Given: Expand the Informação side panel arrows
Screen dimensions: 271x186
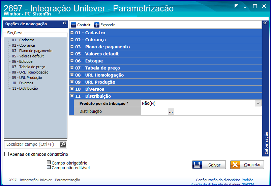Looking at the screenshot, I should point(265,23).
